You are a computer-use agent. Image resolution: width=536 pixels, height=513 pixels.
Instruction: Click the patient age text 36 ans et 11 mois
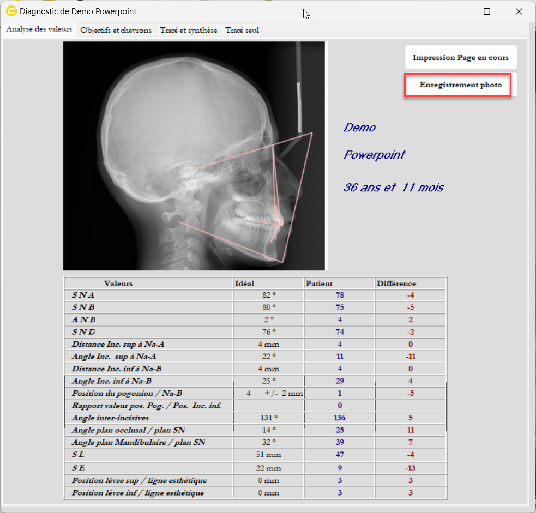coord(393,188)
